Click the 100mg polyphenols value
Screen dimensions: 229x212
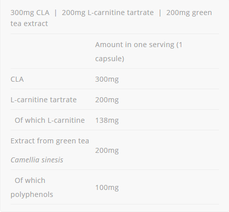click(x=107, y=187)
